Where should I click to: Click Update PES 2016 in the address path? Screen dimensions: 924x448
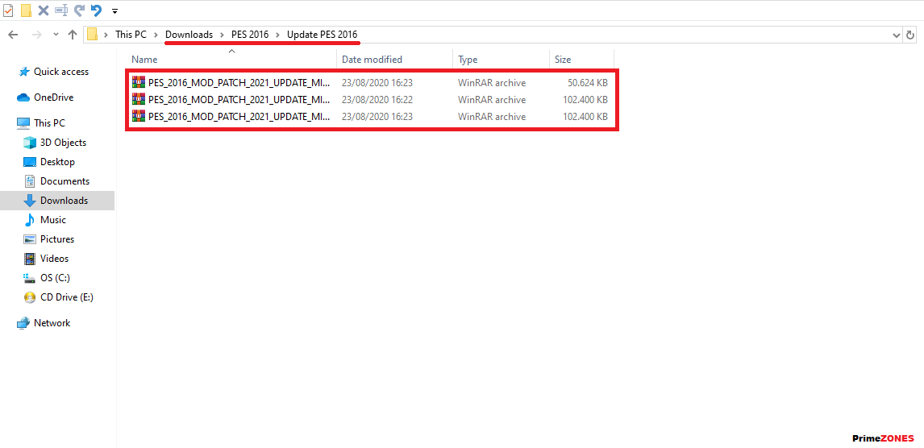click(x=323, y=35)
